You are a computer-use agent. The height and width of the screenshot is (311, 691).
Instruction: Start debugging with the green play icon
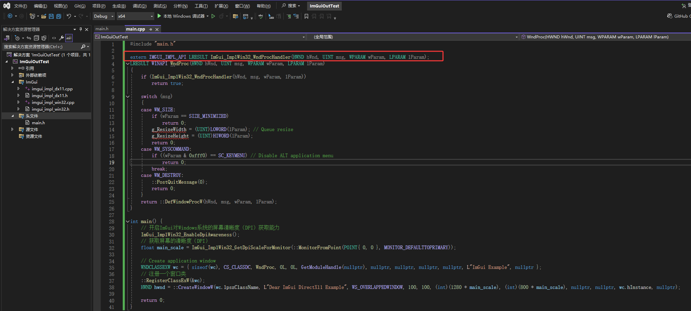(x=159, y=16)
